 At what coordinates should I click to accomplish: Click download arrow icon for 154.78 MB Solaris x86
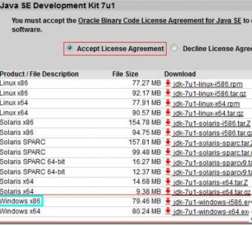pyautogui.click(x=168, y=123)
